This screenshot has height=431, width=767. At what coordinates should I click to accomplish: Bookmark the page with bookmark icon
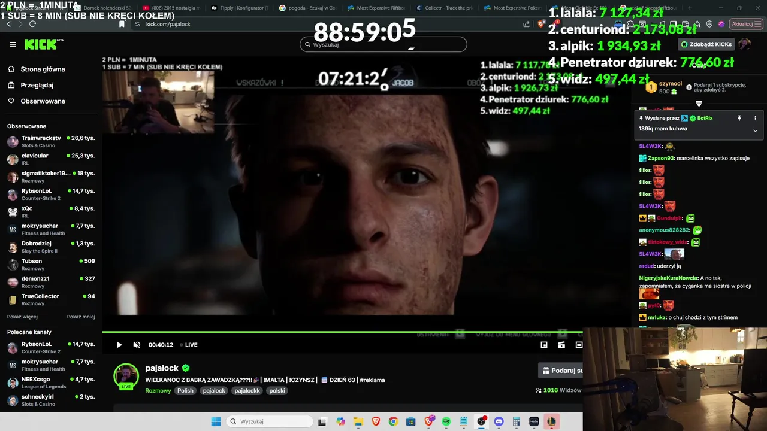coord(122,24)
